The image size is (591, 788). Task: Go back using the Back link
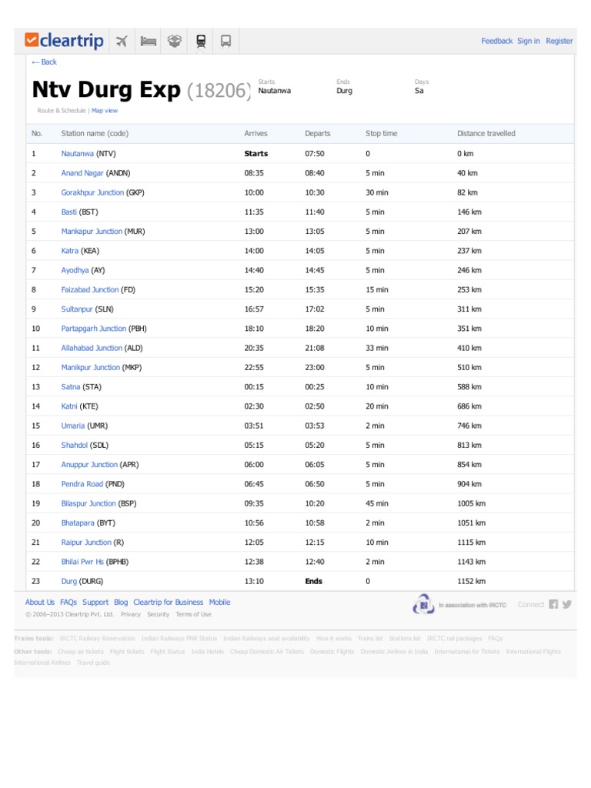pyautogui.click(x=44, y=62)
